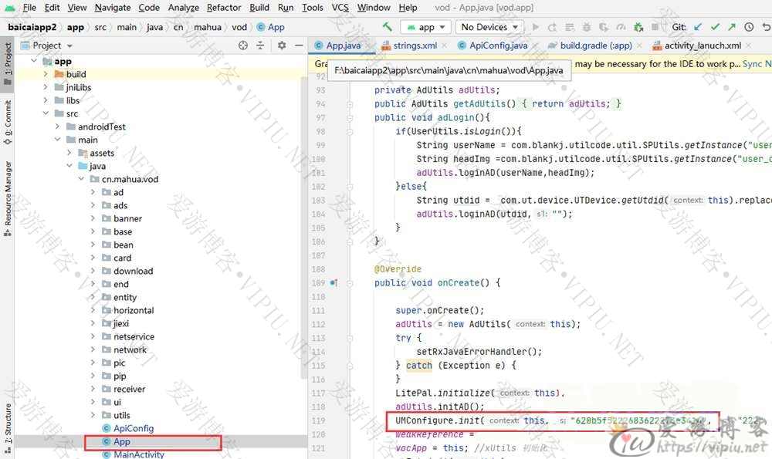The height and width of the screenshot is (459, 772).
Task: Click the Stop square icon in the toolbar
Action: pos(655,27)
